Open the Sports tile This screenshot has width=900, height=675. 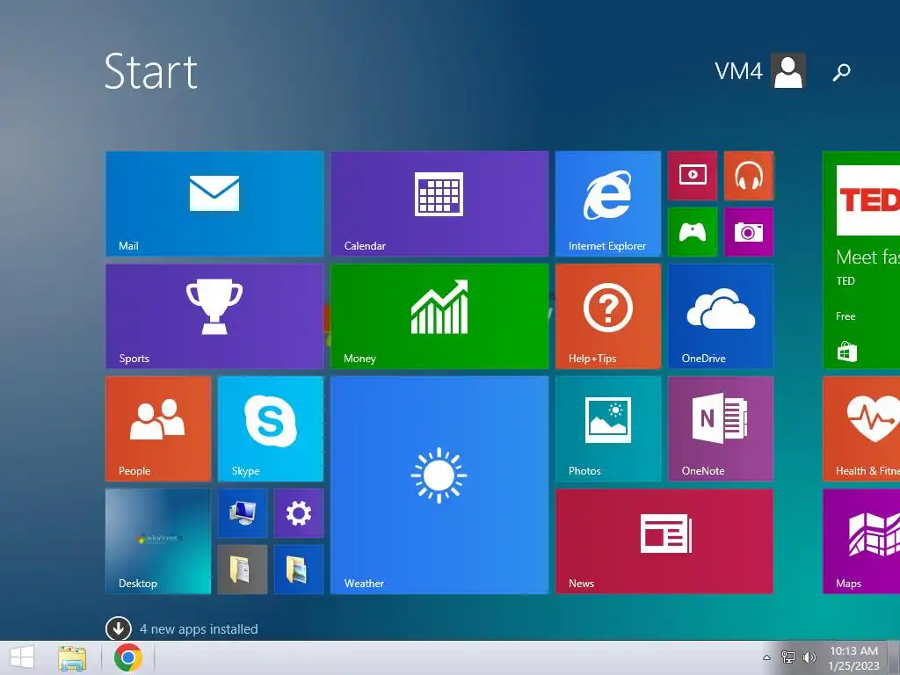click(214, 316)
